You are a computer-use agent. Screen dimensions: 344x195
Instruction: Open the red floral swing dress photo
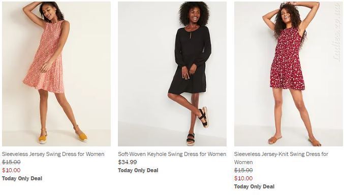pyautogui.click(x=288, y=74)
